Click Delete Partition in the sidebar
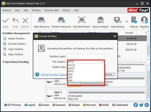Viewport: 151px width, 112px height. [x=14, y=38]
